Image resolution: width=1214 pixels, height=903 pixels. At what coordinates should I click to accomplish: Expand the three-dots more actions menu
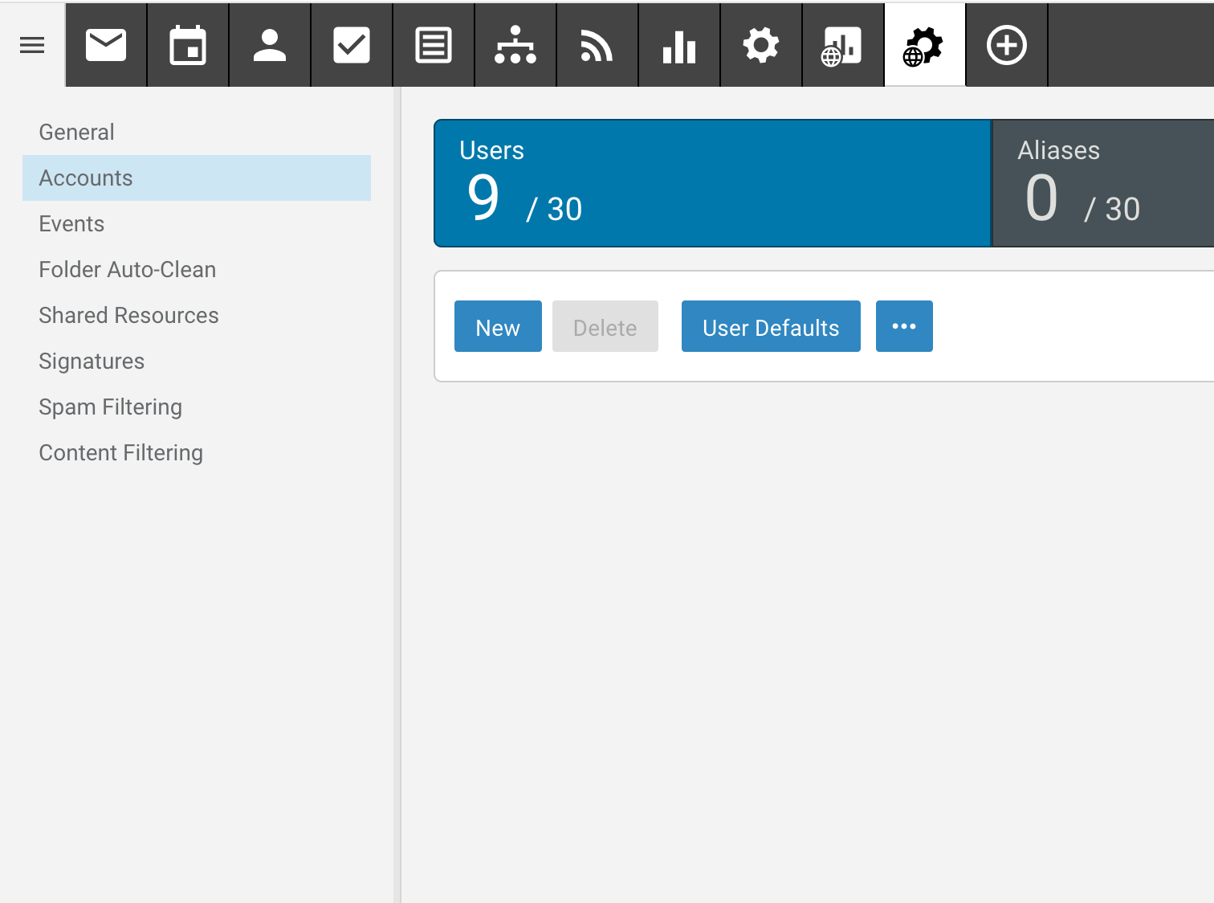904,326
